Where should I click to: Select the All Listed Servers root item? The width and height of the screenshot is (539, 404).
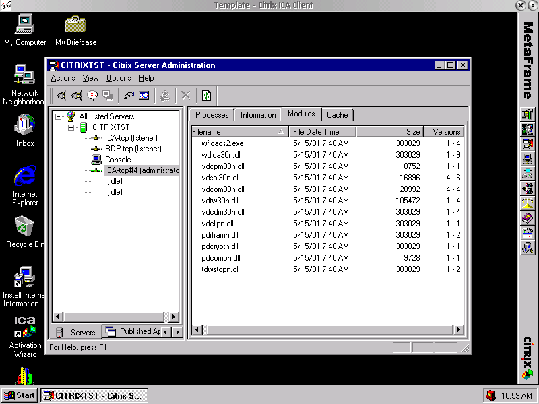(x=106, y=116)
